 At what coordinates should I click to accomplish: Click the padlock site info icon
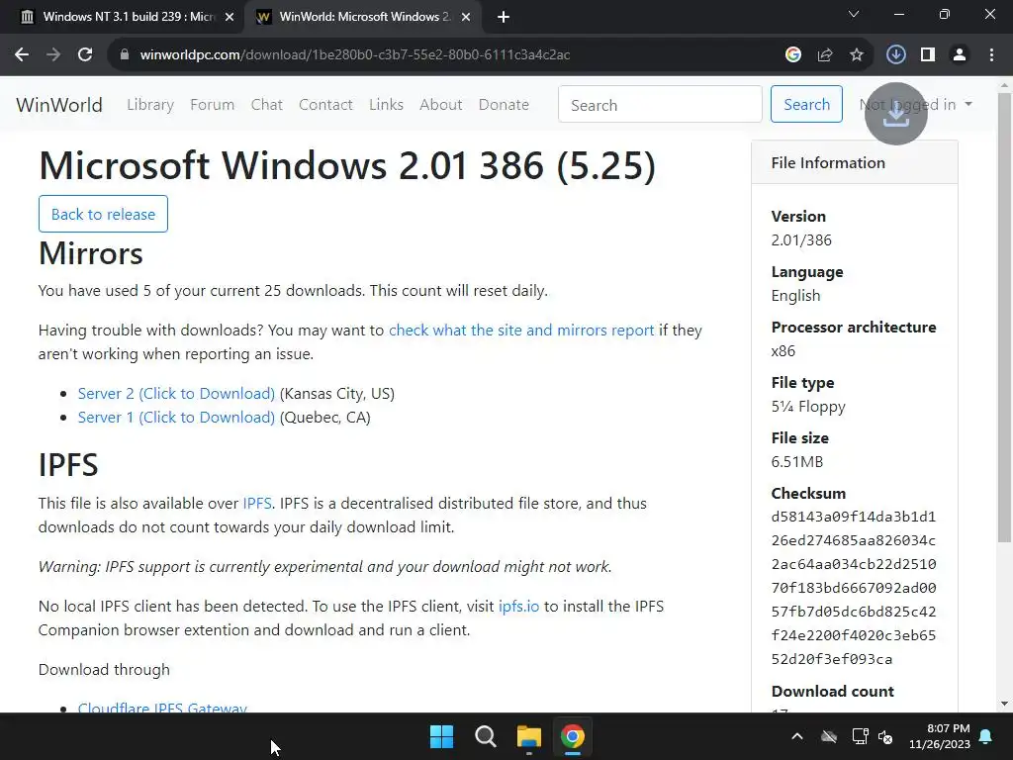(125, 55)
